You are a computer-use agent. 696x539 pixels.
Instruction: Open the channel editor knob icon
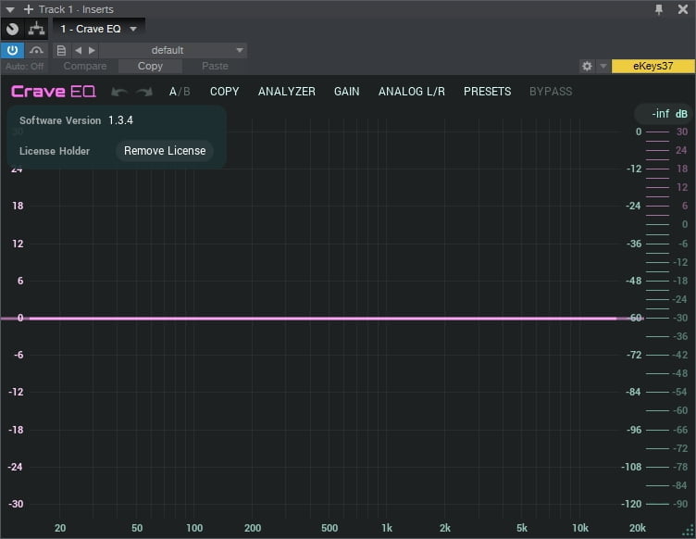pyautogui.click(x=13, y=29)
